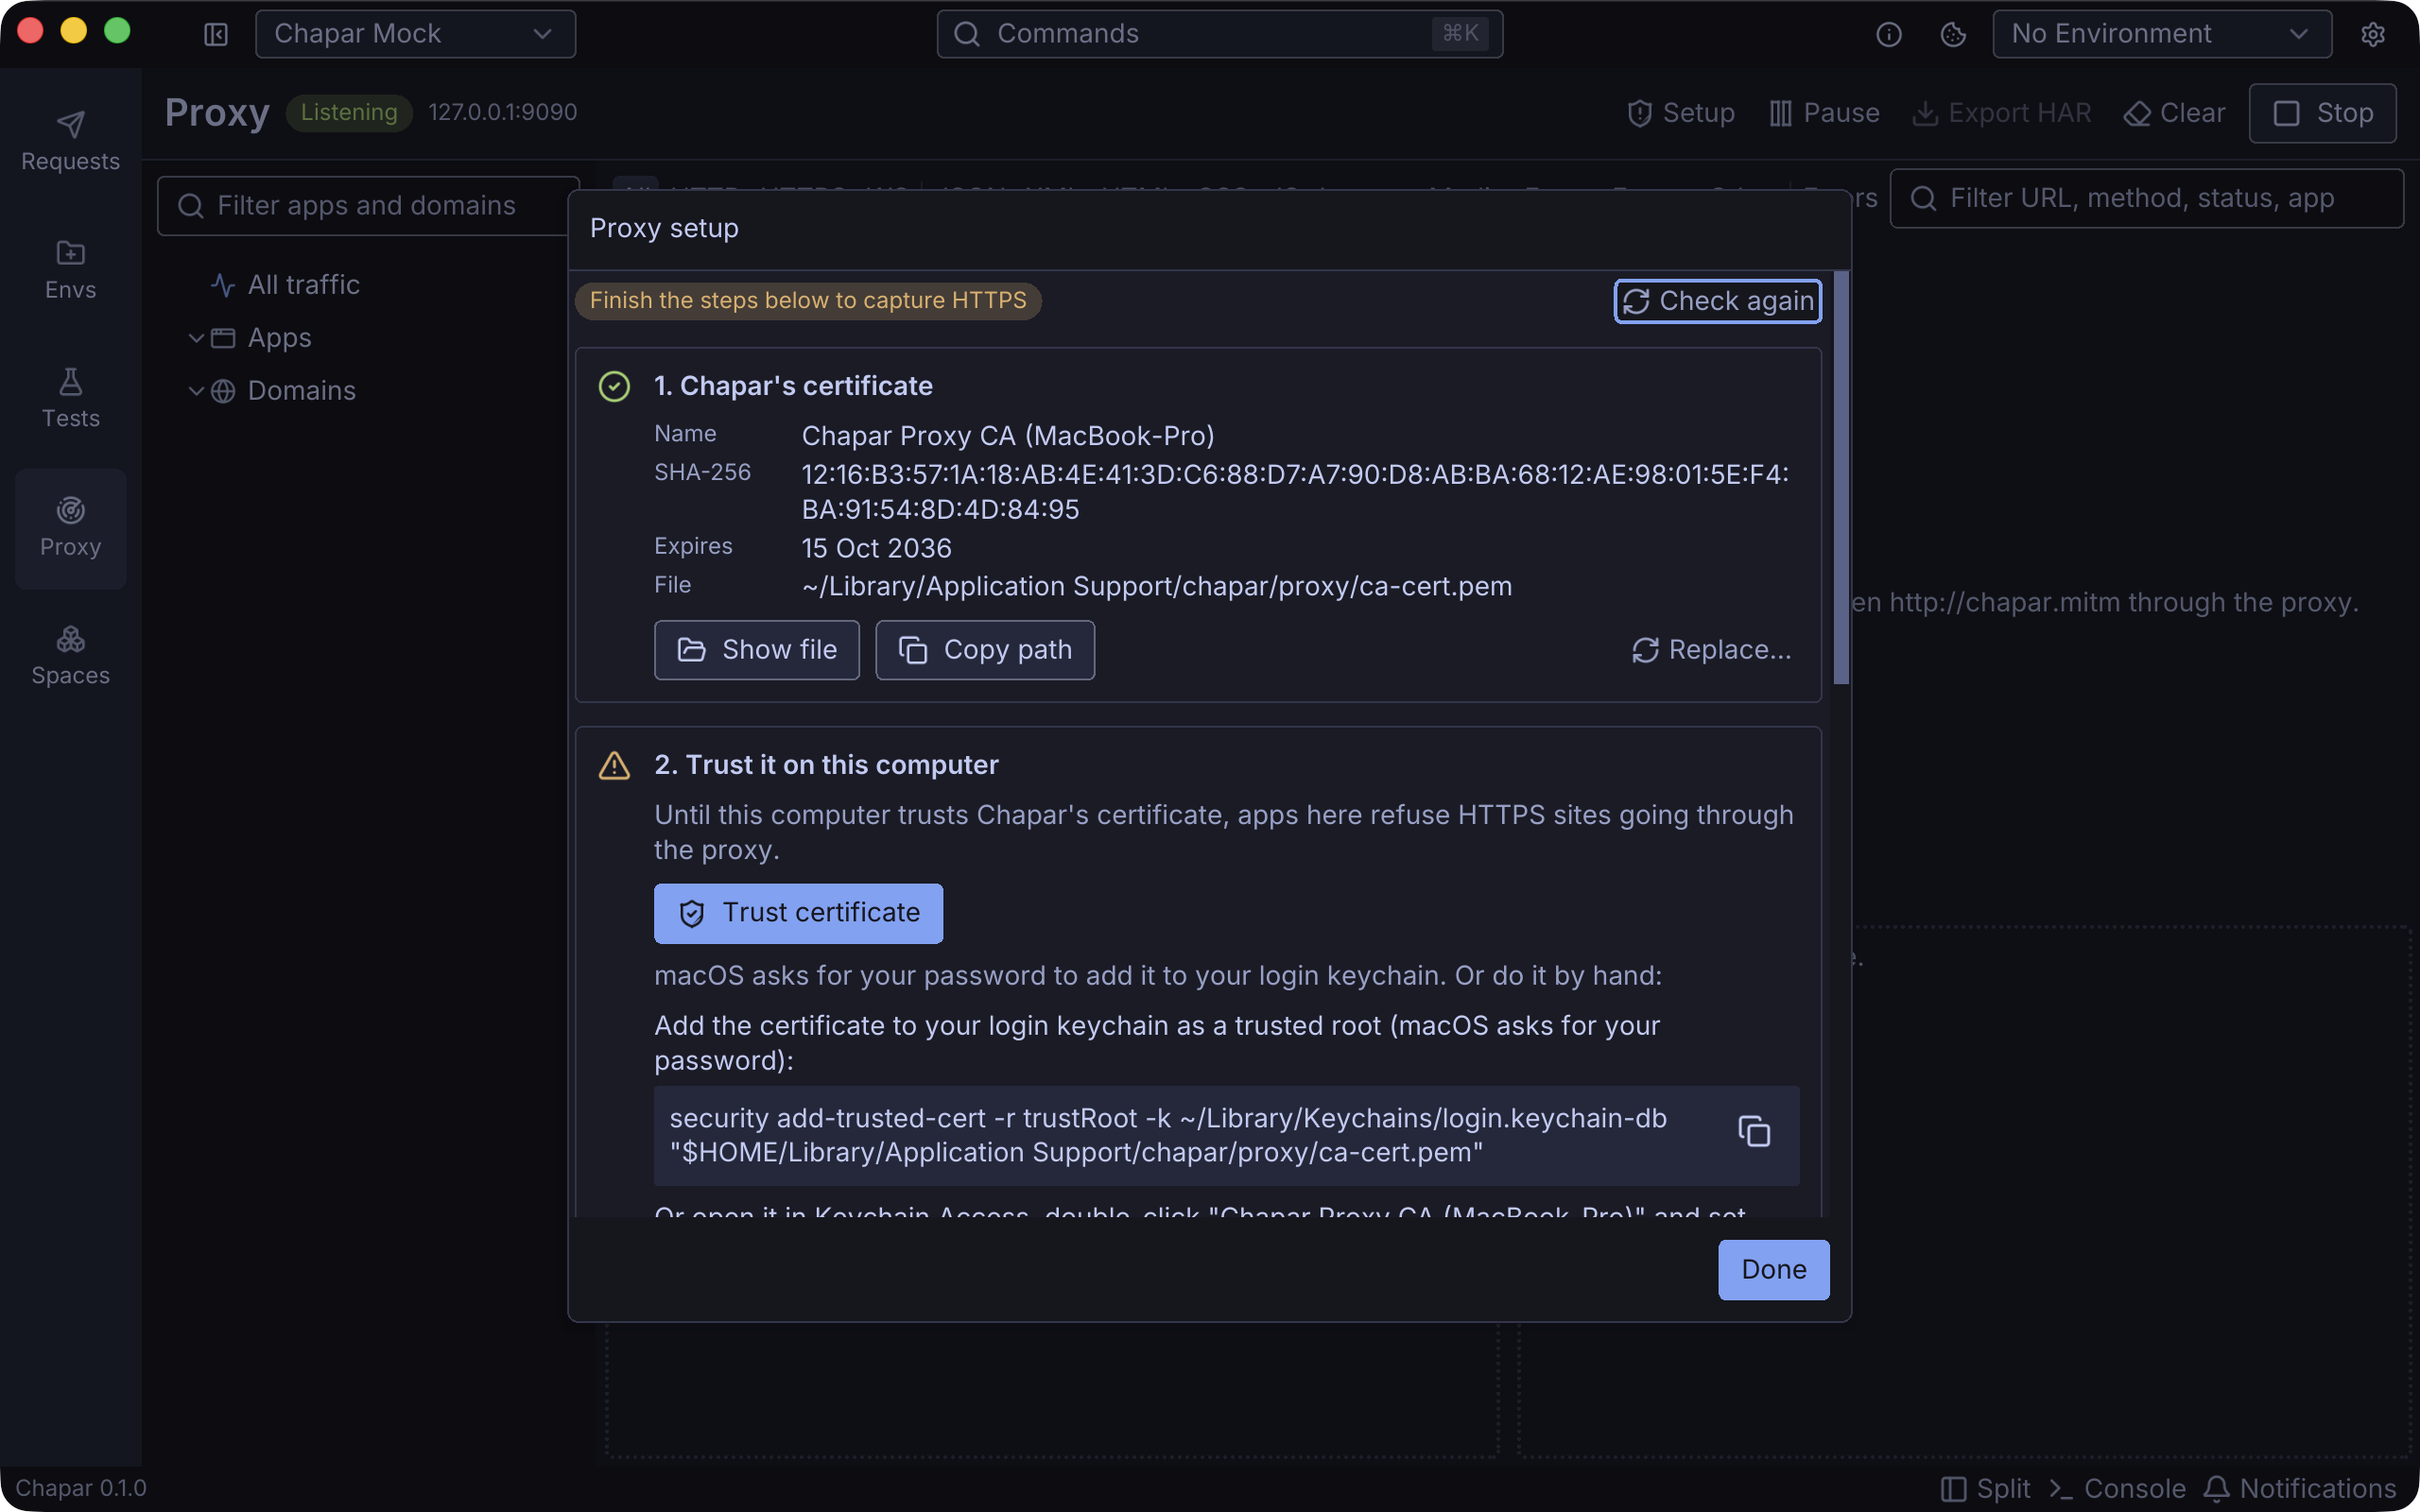Open Split view in status bar
Screen dimensions: 2420x1512
(x=1986, y=1489)
